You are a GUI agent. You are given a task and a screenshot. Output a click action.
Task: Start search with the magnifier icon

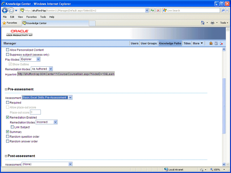[x=223, y=10]
